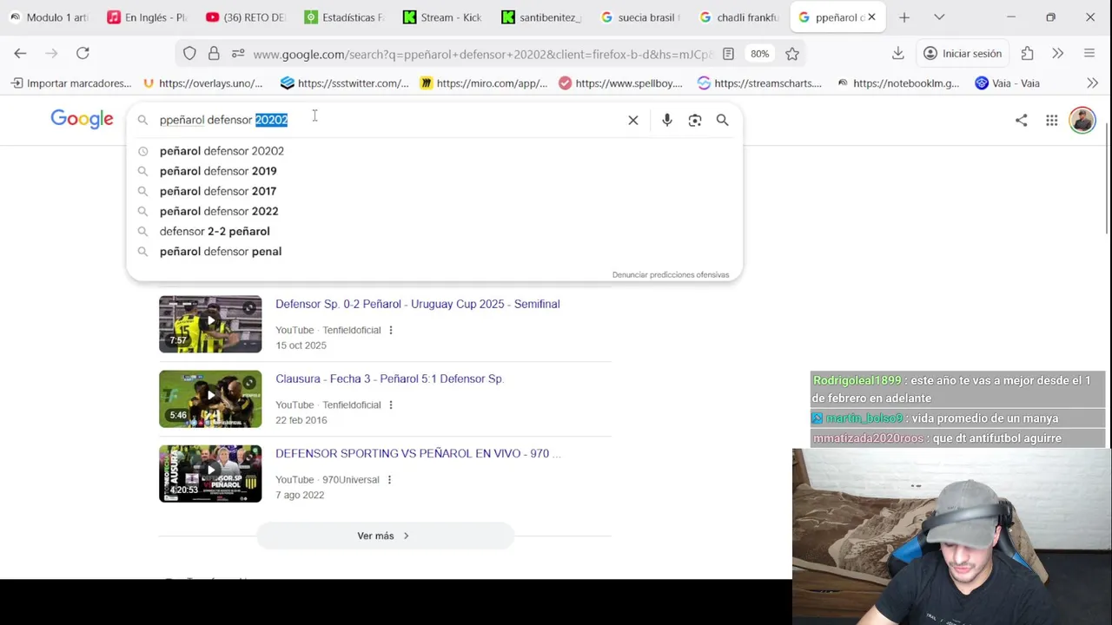Image resolution: width=1112 pixels, height=625 pixels.
Task: Reload the current page
Action: pyautogui.click(x=83, y=54)
